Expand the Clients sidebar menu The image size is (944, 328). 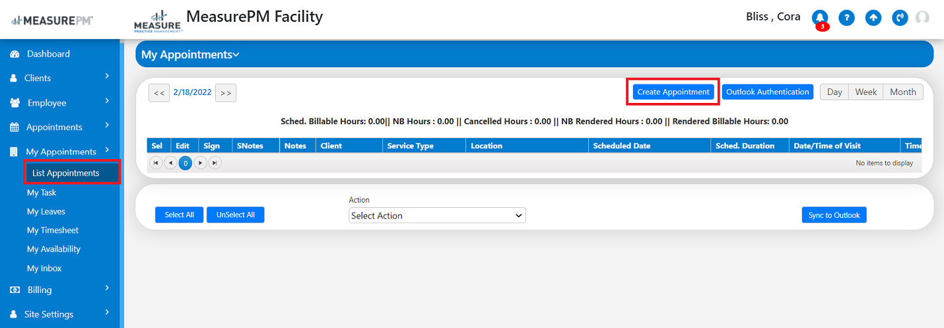pyautogui.click(x=107, y=77)
